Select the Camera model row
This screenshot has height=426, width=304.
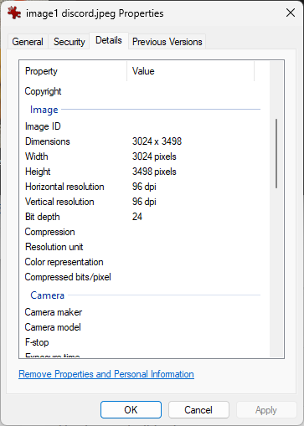point(142,327)
